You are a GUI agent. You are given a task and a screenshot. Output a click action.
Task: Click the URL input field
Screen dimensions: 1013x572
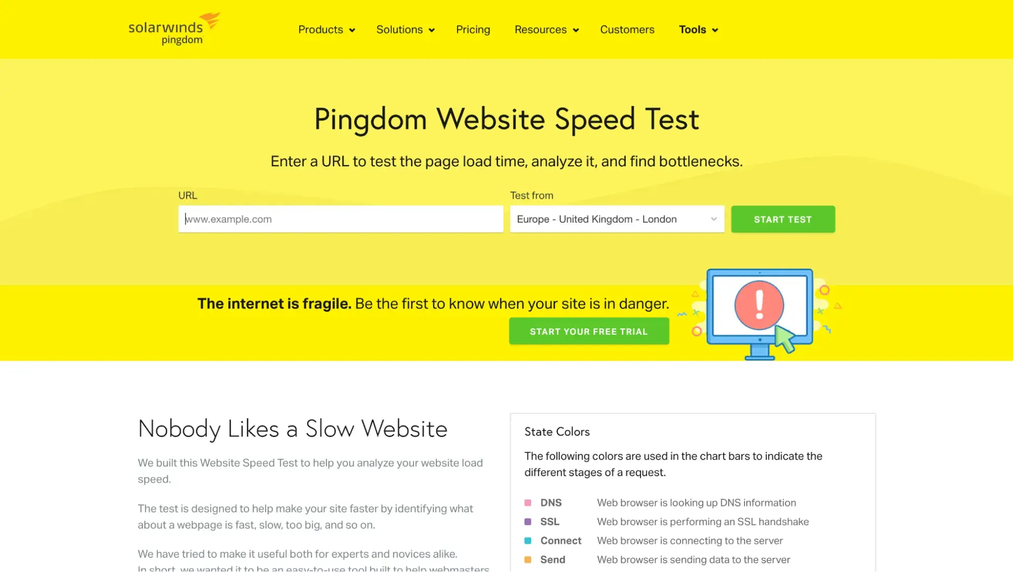340,219
